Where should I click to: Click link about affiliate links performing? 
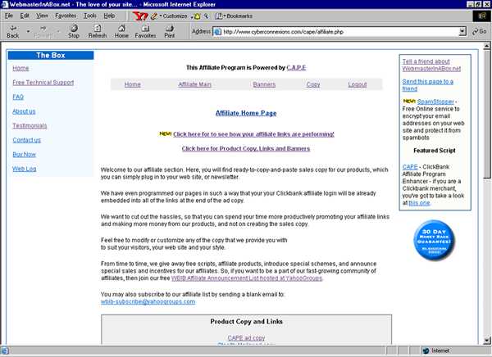coord(253,134)
